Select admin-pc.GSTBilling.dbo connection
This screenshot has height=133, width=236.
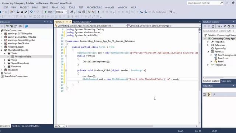point(20,34)
